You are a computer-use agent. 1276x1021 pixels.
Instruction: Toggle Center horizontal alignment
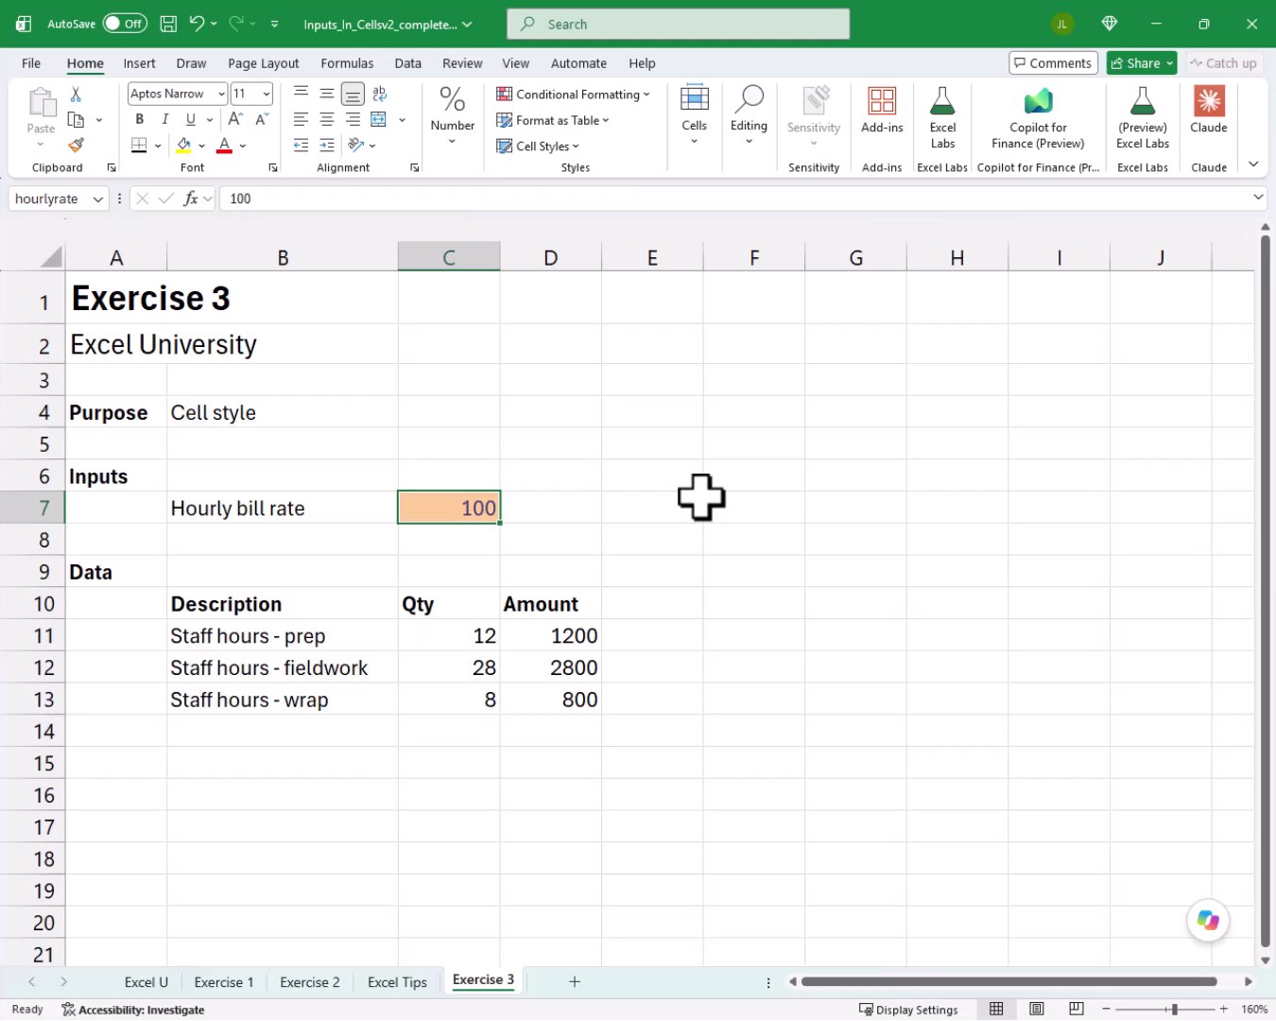[x=326, y=119]
